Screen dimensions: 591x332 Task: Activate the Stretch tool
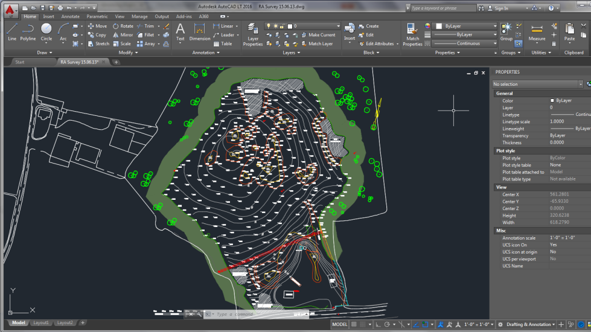[98, 43]
